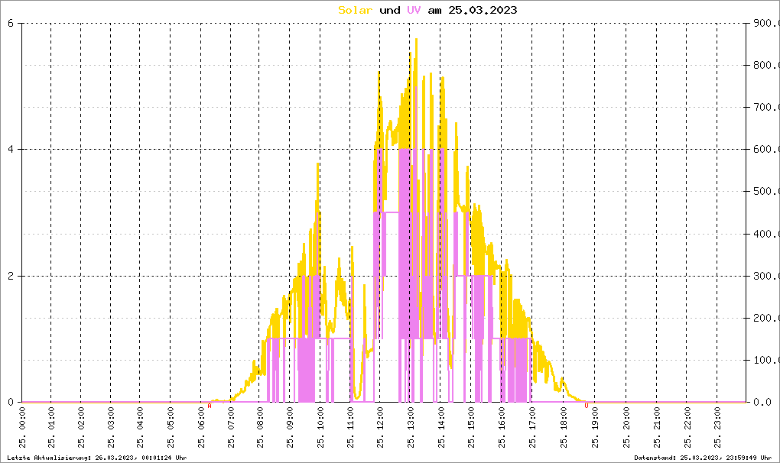
Task: Click the time label '25. 06:00'
Action: 201,428
